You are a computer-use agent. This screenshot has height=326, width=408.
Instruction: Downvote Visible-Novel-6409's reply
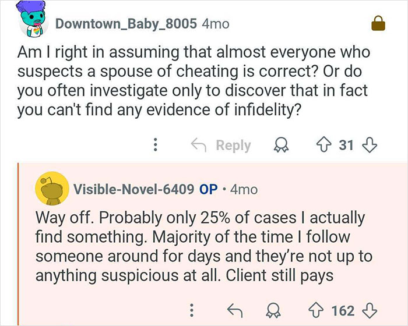369,309
